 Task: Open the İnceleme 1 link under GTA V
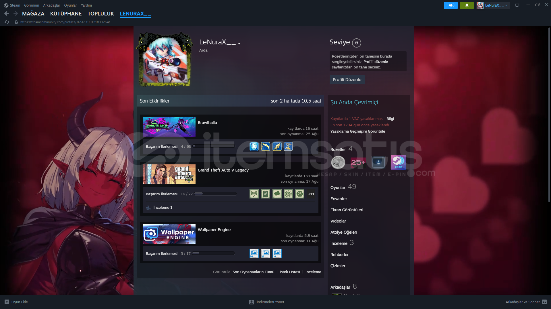coord(163,207)
